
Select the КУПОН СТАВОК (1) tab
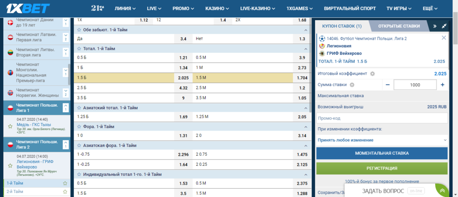[342, 26]
